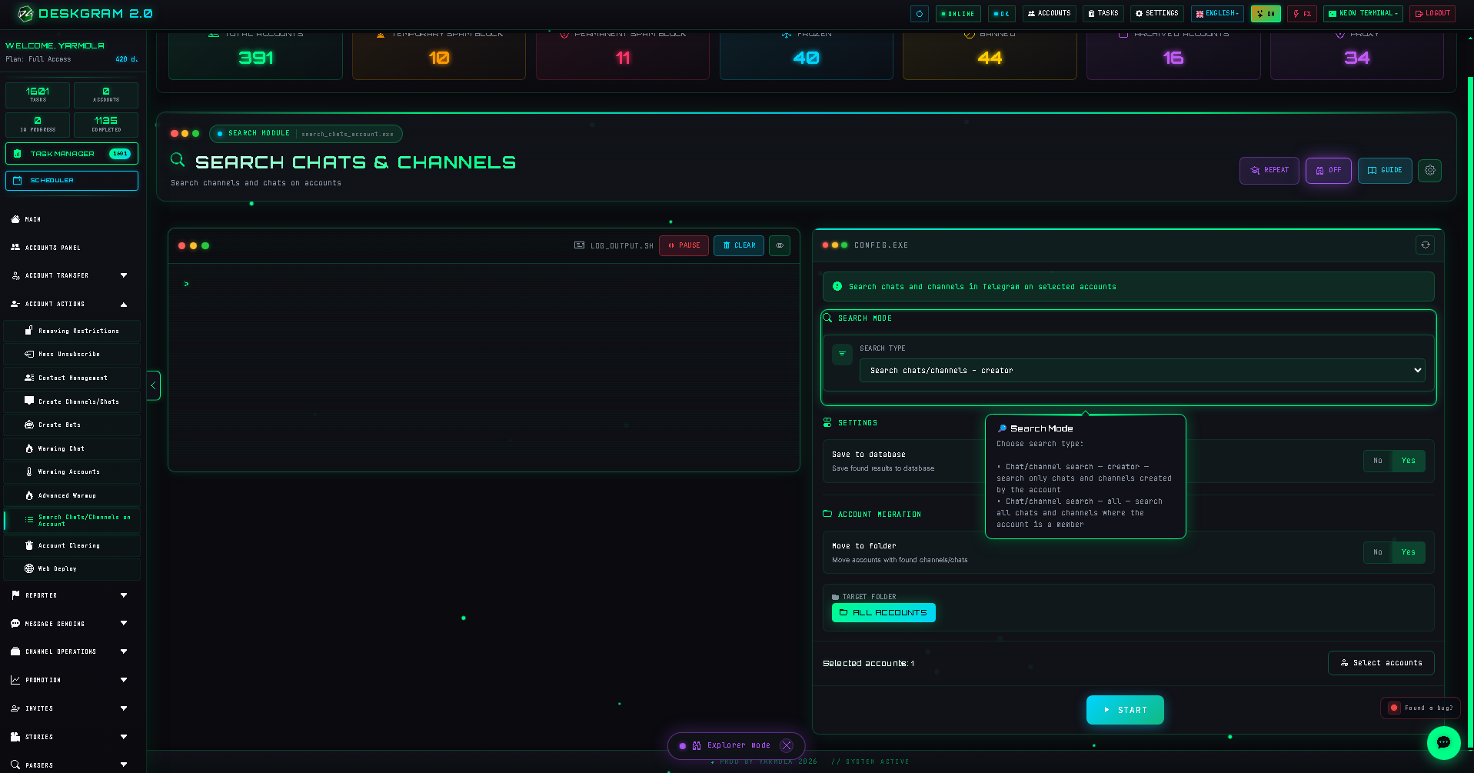Click the Create Bots icon
This screenshot has width=1474, height=773.
(x=29, y=425)
